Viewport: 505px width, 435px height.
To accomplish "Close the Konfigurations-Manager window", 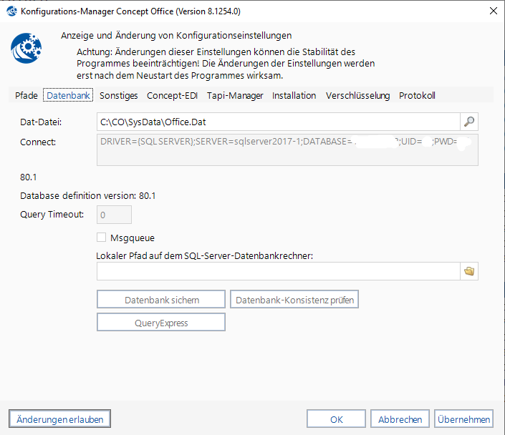I will tap(493, 11).
